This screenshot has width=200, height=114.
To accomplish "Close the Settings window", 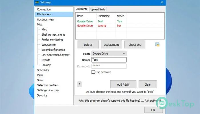I will [x=162, y=2].
